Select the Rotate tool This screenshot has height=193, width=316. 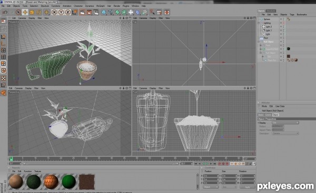(x=38, y=12)
